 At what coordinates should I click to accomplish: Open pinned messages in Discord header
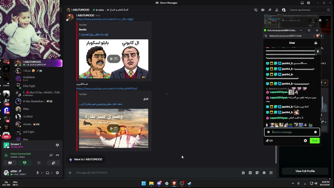pyautogui.click(x=270, y=10)
